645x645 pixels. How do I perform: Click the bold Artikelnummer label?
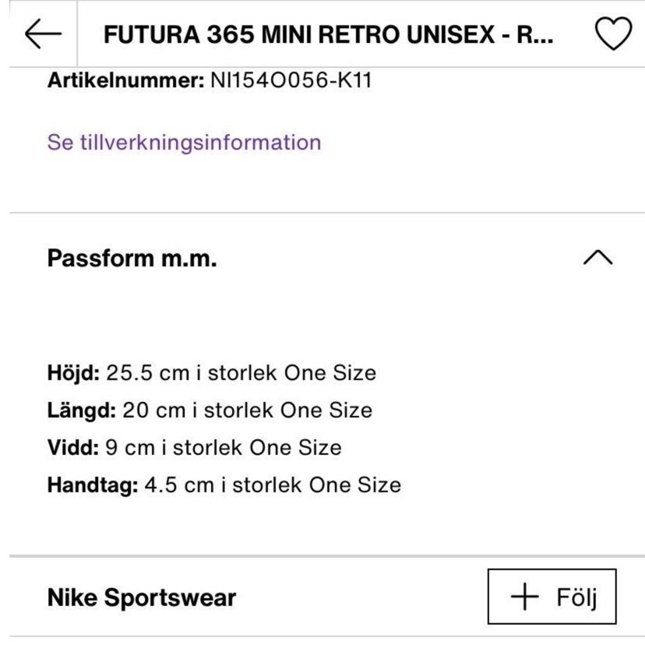coord(126,79)
